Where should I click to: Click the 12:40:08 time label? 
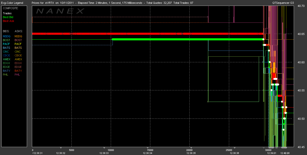coord(285,153)
